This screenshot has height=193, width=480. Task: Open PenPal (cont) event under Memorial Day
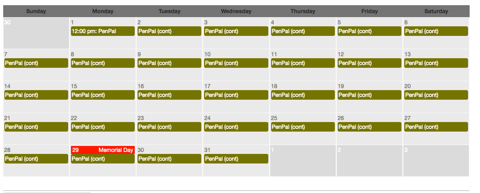[102, 159]
